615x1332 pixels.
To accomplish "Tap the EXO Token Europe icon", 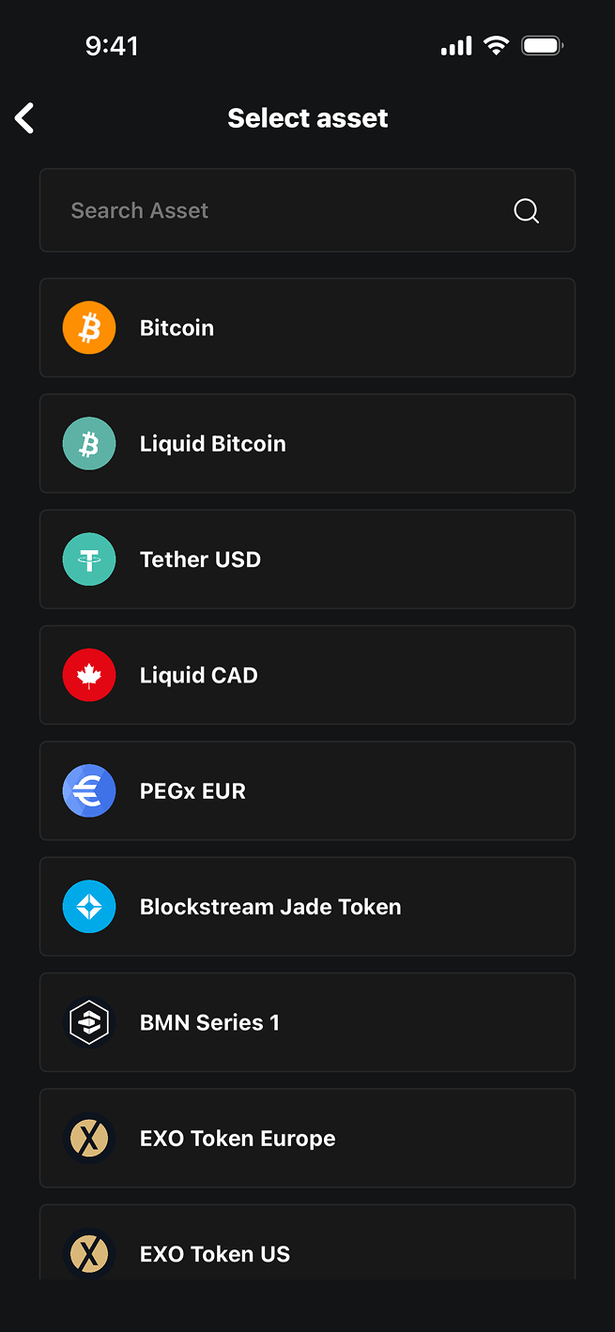I will (88, 1138).
